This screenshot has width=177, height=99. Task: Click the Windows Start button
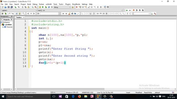tap(3, 97)
